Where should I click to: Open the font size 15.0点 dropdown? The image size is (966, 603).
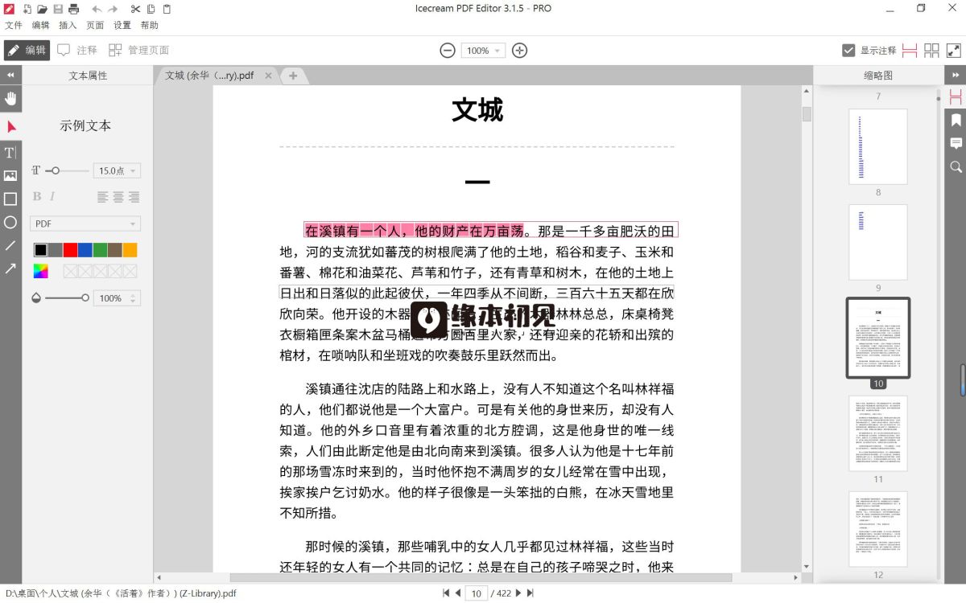(117, 170)
